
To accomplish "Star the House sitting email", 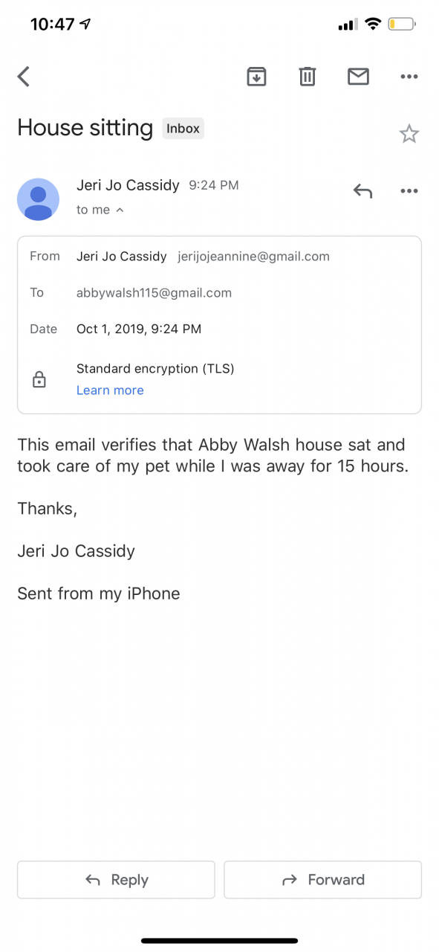I will (409, 134).
